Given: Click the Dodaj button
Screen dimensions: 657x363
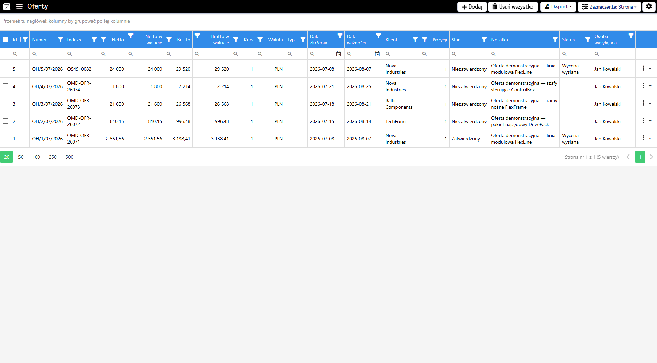Looking at the screenshot, I should pyautogui.click(x=472, y=6).
